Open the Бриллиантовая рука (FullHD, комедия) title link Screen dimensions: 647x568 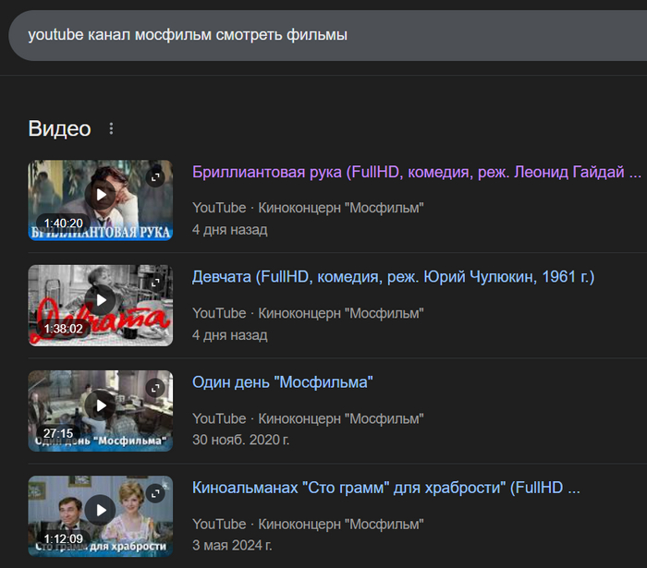[x=416, y=172]
